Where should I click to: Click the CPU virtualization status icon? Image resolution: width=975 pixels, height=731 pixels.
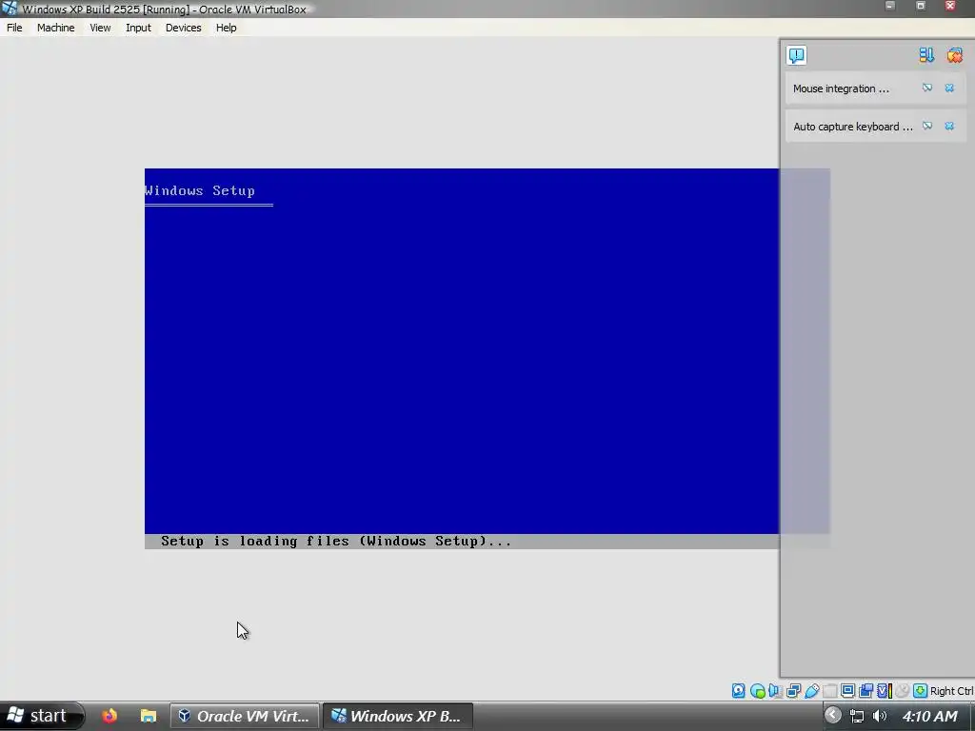pos(885,691)
